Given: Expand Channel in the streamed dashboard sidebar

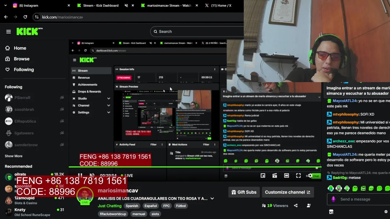Looking at the screenshot, I should point(108,106).
